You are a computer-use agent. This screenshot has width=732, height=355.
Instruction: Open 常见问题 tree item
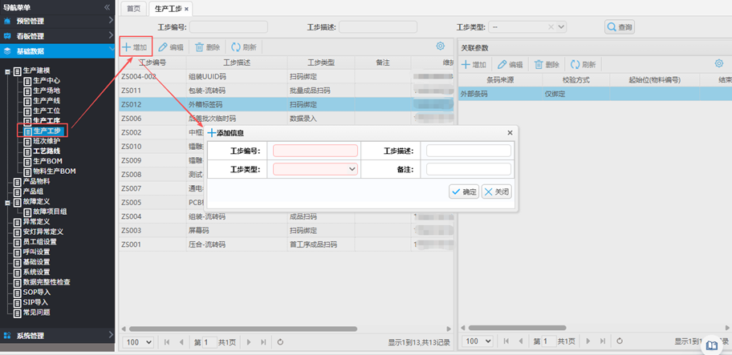[x=36, y=313]
